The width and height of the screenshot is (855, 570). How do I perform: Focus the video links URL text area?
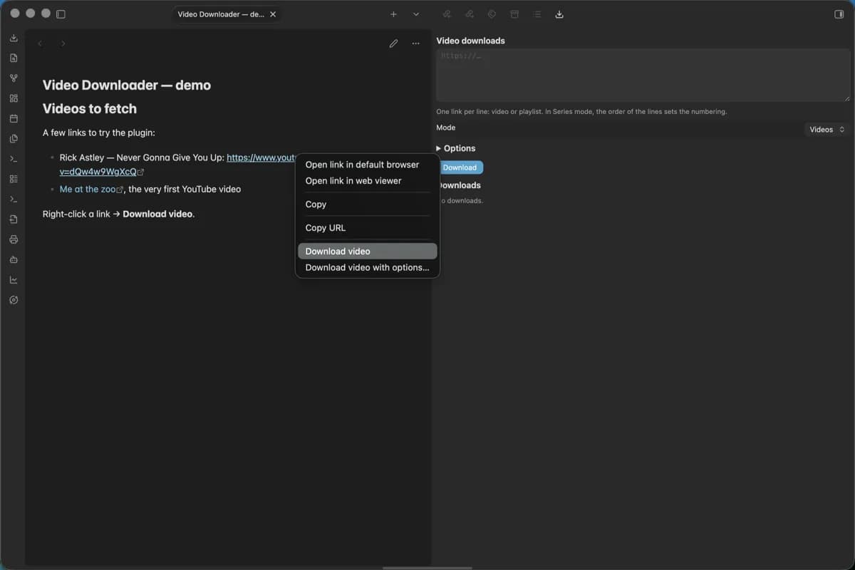643,75
